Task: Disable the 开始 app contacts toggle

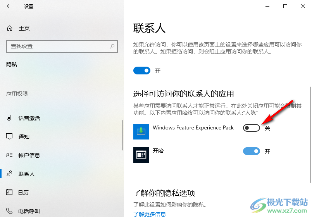Action: 251,151
